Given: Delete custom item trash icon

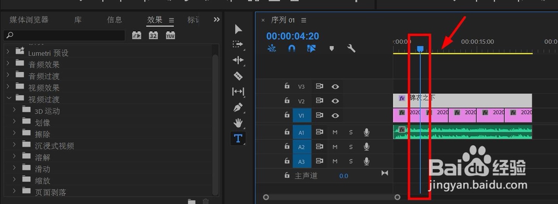Looking at the screenshot, I should (206, 202).
